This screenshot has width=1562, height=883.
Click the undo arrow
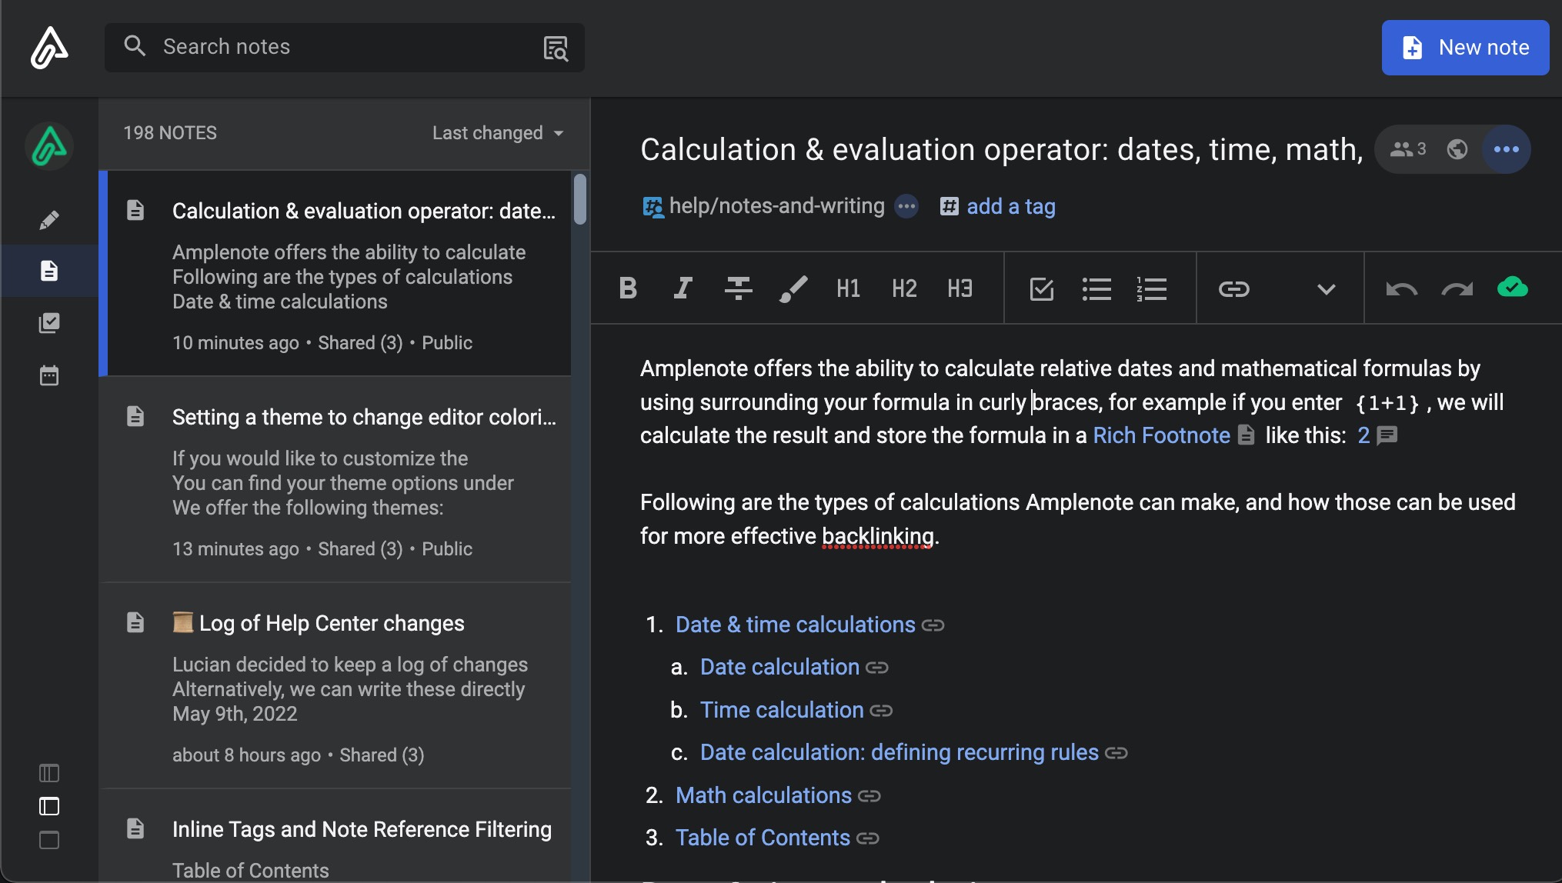coord(1401,288)
